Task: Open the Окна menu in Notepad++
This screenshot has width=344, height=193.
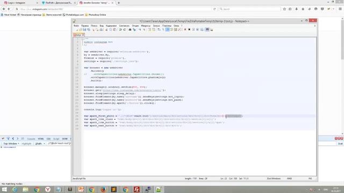Action: 176,26
